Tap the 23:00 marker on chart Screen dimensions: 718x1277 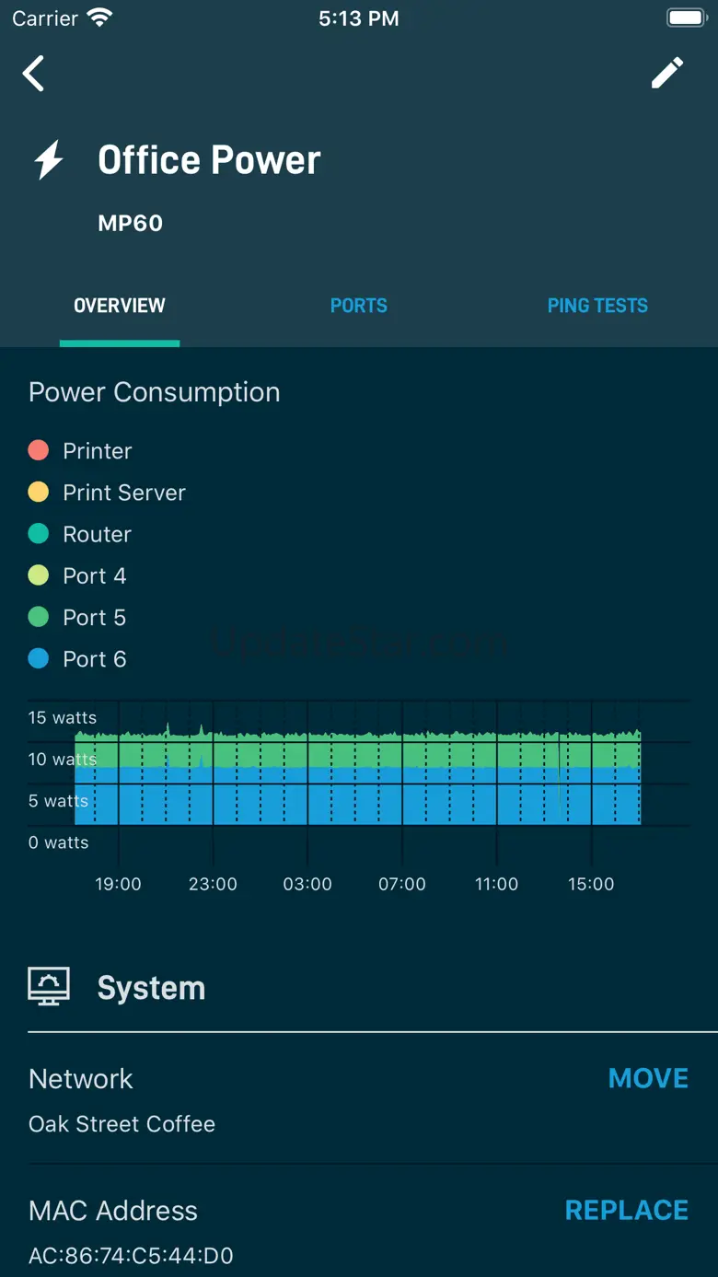tap(213, 884)
